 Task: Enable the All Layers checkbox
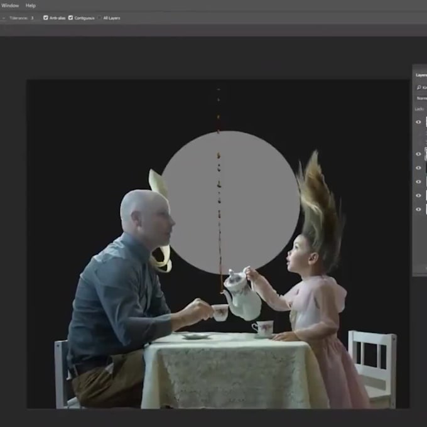pos(100,18)
